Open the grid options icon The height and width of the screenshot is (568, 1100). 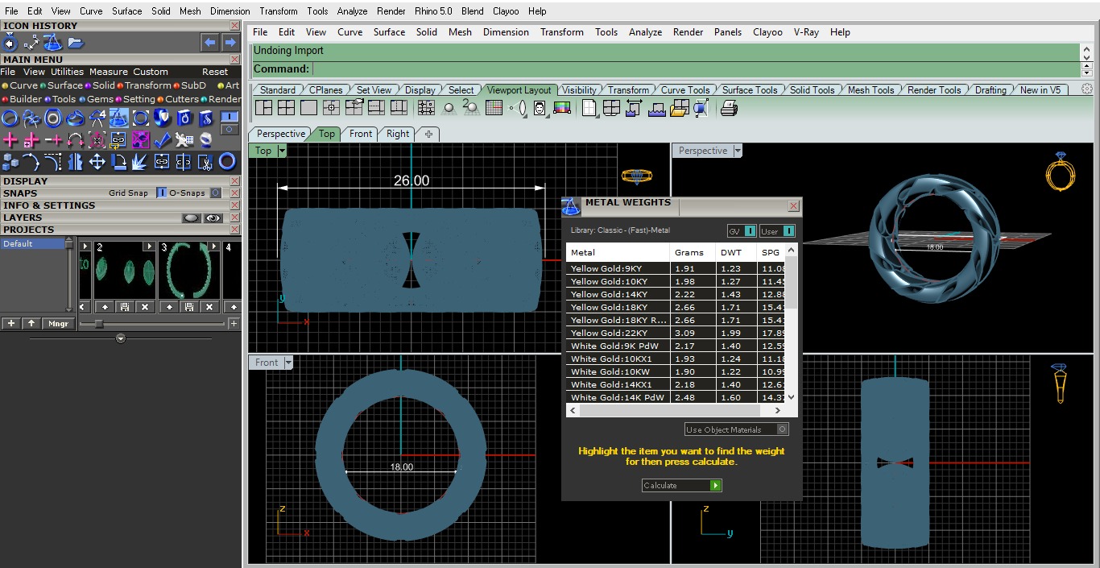pos(494,107)
